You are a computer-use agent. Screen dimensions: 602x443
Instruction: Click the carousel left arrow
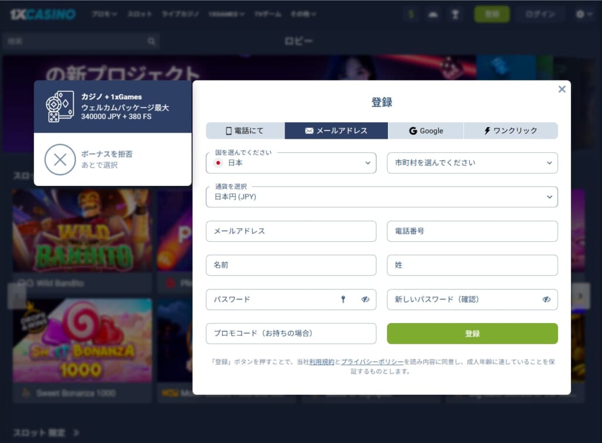tap(17, 296)
